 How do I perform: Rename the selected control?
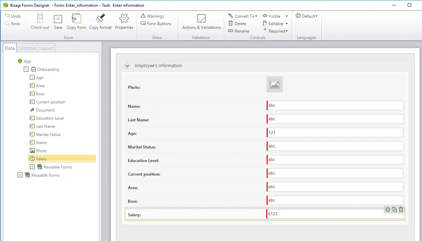pos(239,31)
